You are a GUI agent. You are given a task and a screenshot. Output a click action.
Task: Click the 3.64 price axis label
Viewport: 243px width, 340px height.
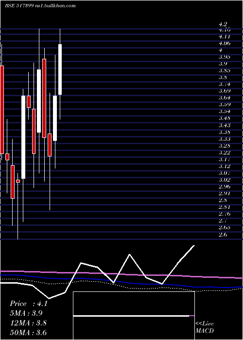(225, 98)
